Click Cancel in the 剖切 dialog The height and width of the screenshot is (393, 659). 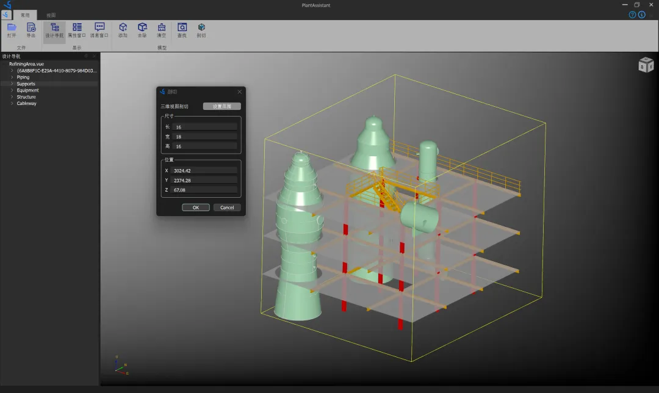(x=227, y=207)
